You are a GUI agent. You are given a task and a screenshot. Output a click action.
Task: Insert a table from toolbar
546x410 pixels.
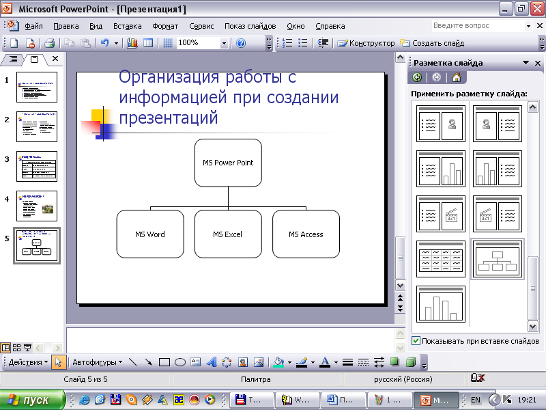148,43
